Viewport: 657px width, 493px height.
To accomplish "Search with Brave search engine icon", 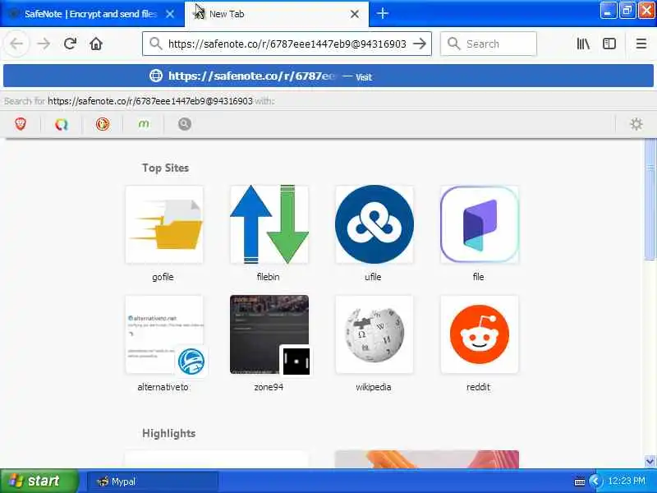I will pyautogui.click(x=20, y=124).
